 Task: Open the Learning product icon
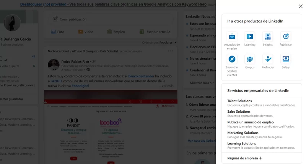click(x=250, y=36)
